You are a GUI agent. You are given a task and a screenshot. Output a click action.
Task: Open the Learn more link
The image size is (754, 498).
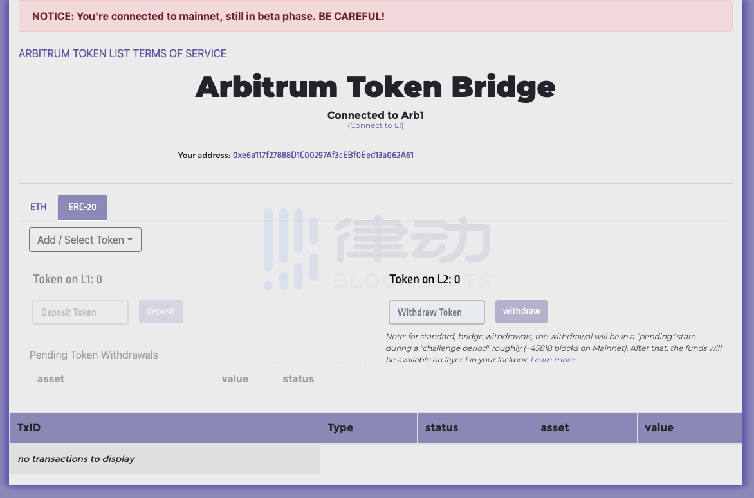(x=553, y=360)
